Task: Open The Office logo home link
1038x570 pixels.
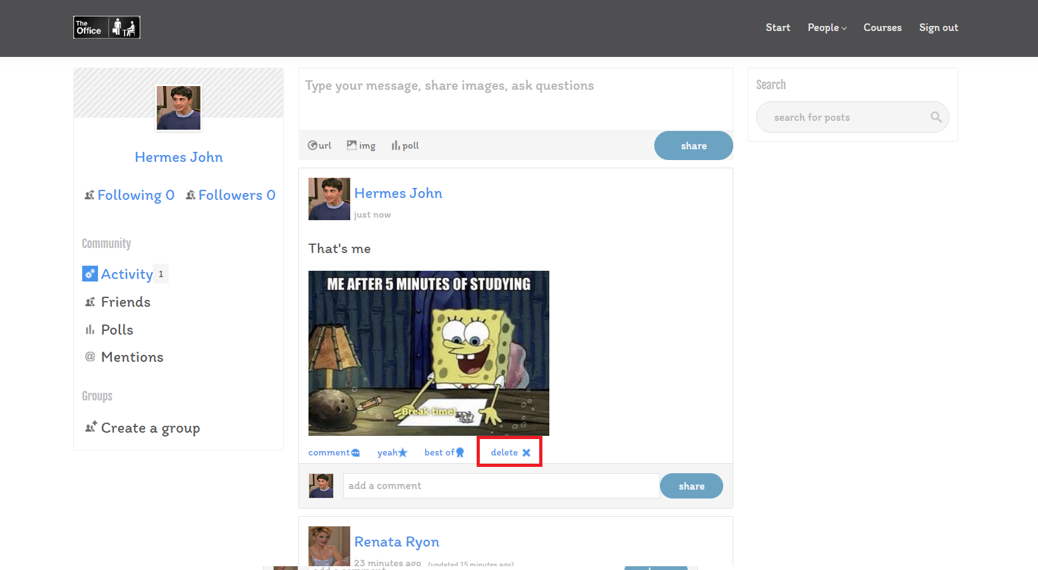Action: click(106, 27)
